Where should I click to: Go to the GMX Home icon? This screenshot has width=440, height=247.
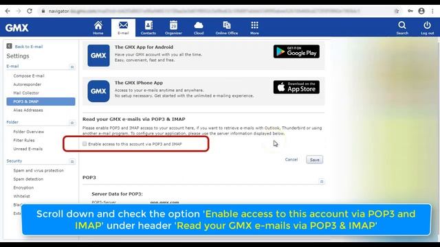(98, 25)
